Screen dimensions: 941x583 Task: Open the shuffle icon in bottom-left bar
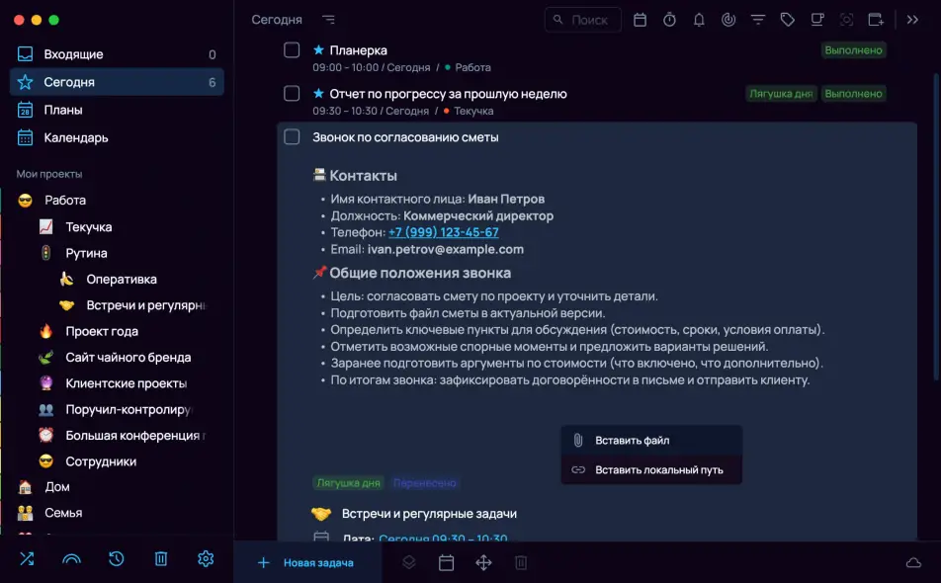coord(27,559)
